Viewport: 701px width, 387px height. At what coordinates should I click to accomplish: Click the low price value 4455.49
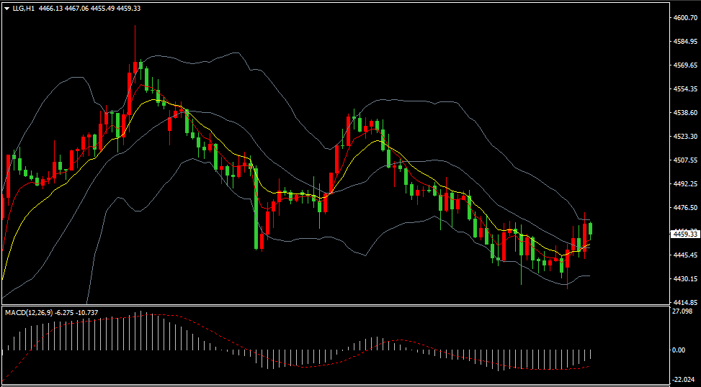tap(102, 8)
